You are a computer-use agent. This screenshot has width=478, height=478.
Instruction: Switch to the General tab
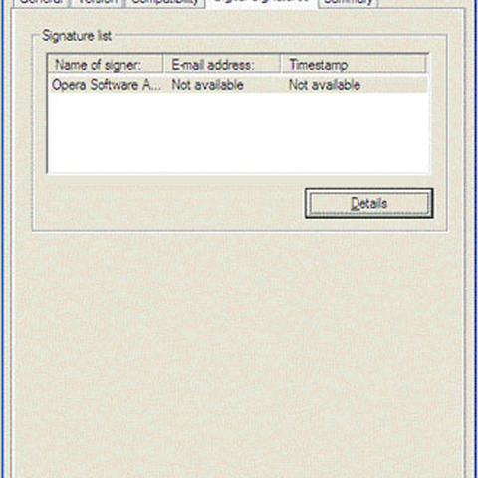41,3
